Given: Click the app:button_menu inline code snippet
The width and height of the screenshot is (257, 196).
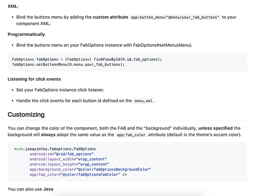Looking at the screenshot, I should point(175,17).
